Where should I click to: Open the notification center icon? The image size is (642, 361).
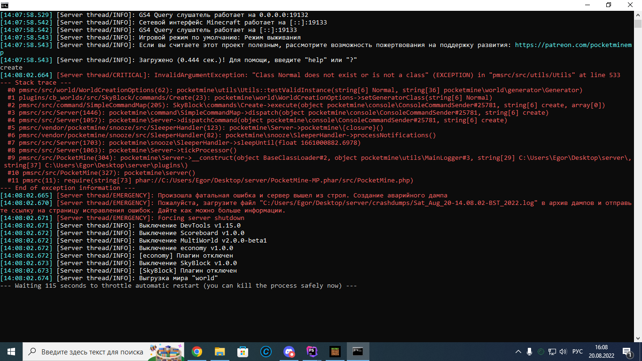click(627, 352)
